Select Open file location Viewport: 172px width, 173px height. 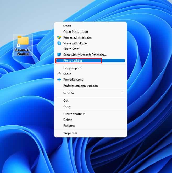click(91, 32)
